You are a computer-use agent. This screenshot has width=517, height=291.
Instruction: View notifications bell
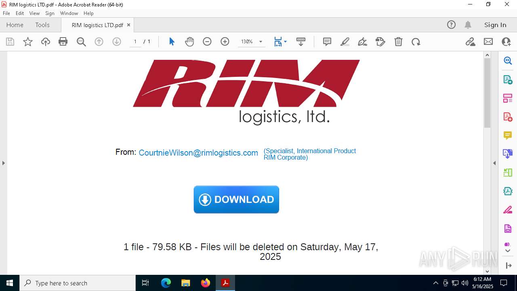[x=468, y=25]
